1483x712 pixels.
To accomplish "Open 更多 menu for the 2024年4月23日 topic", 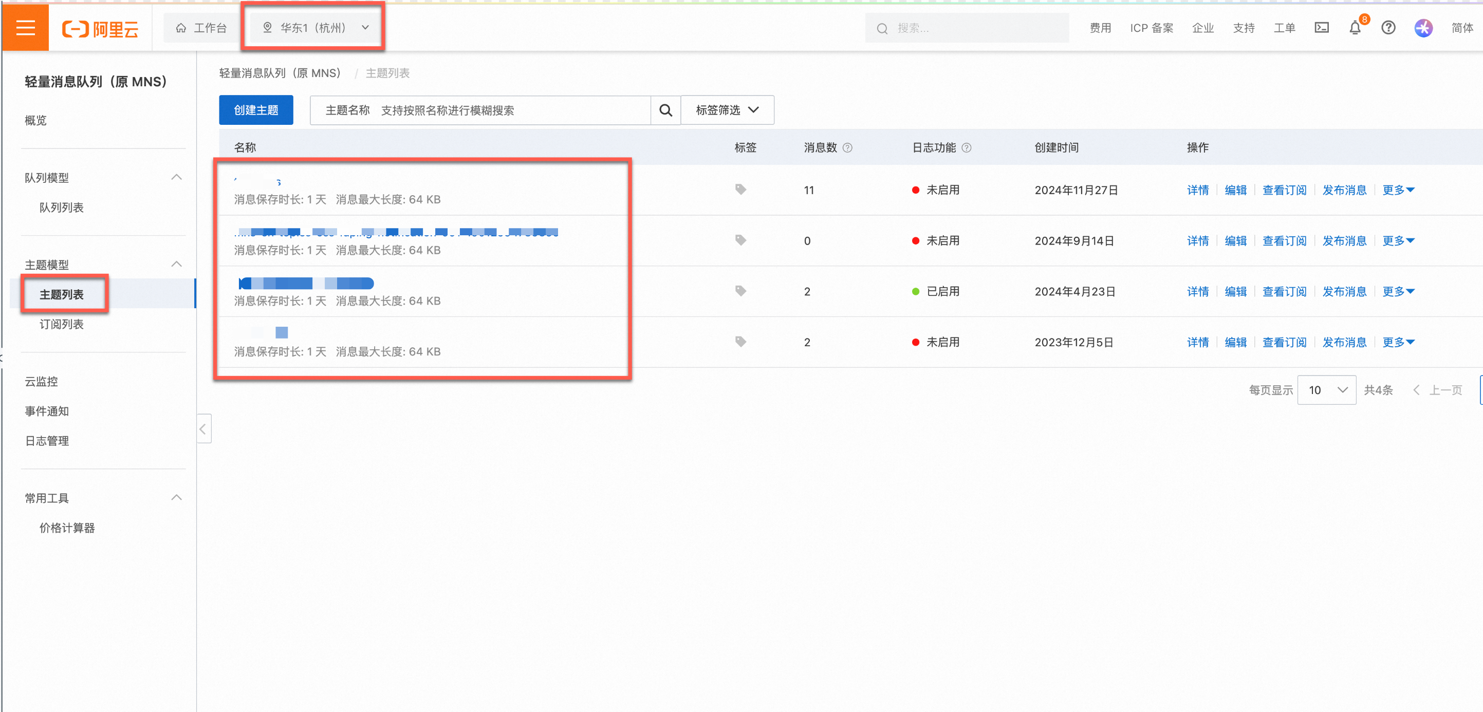I will click(x=1398, y=291).
